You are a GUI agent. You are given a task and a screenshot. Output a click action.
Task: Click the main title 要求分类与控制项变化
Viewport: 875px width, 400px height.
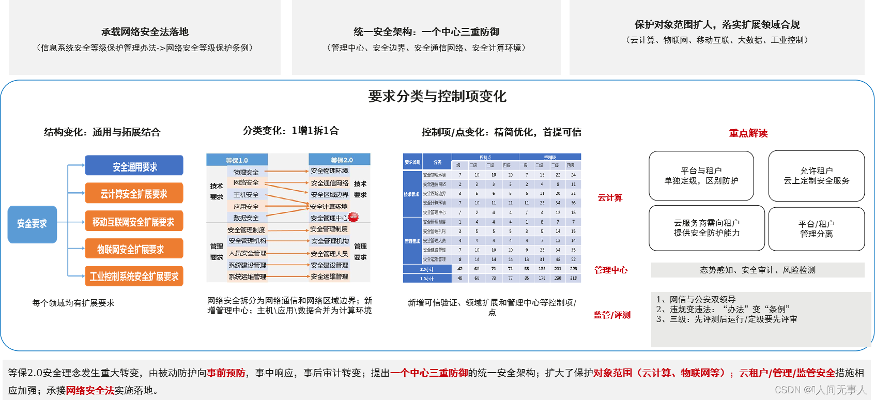coord(437,96)
